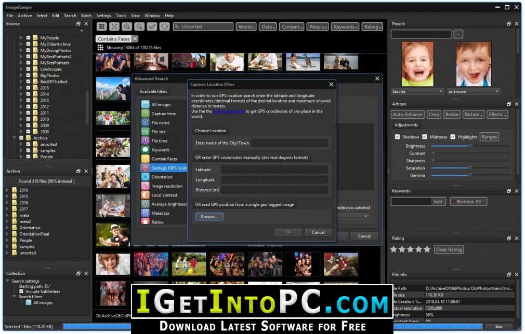Remove the Contains Faces filter tag

click(135, 39)
